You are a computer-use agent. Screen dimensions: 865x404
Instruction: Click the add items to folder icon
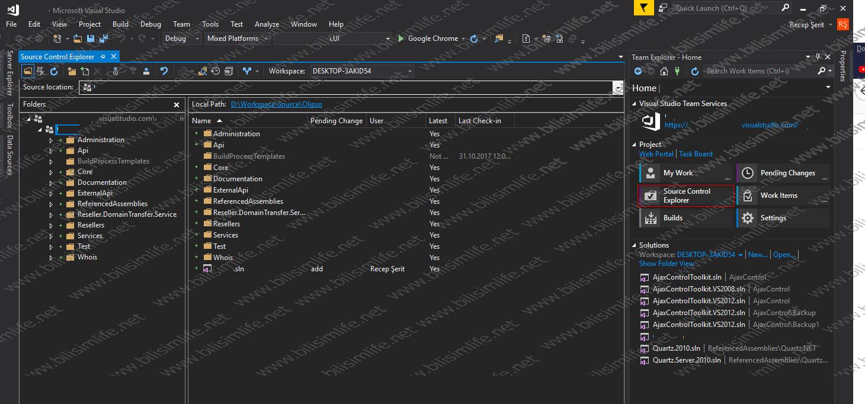click(x=85, y=71)
